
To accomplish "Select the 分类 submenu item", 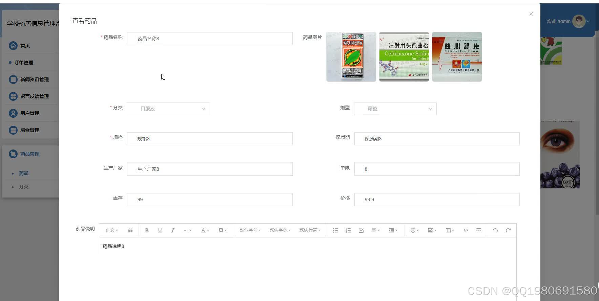I will click(23, 187).
